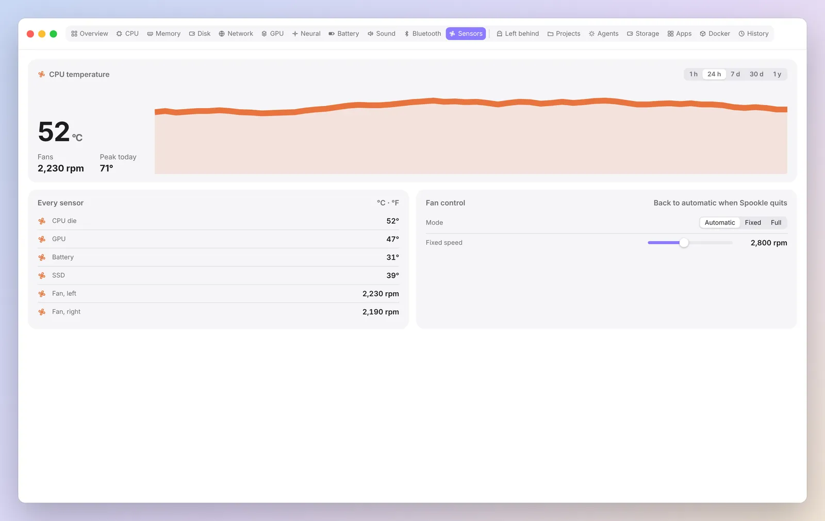Open the Docker tab
Image resolution: width=825 pixels, height=521 pixels.
tap(715, 33)
